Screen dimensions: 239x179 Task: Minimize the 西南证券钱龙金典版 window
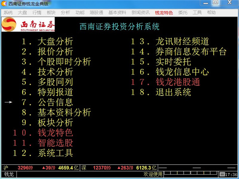pyautogui.click(x=206, y=3)
